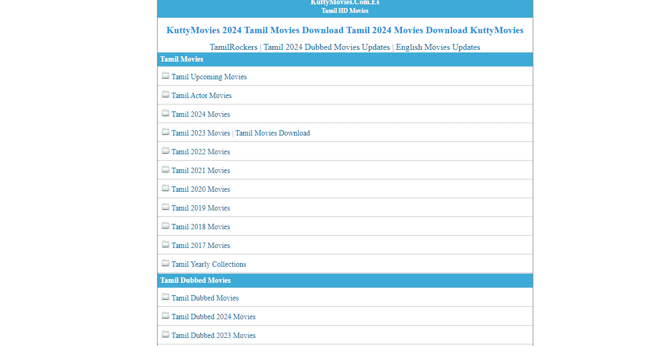This screenshot has height=346, width=663.
Task: Open English Movies Updates link
Action: point(438,47)
